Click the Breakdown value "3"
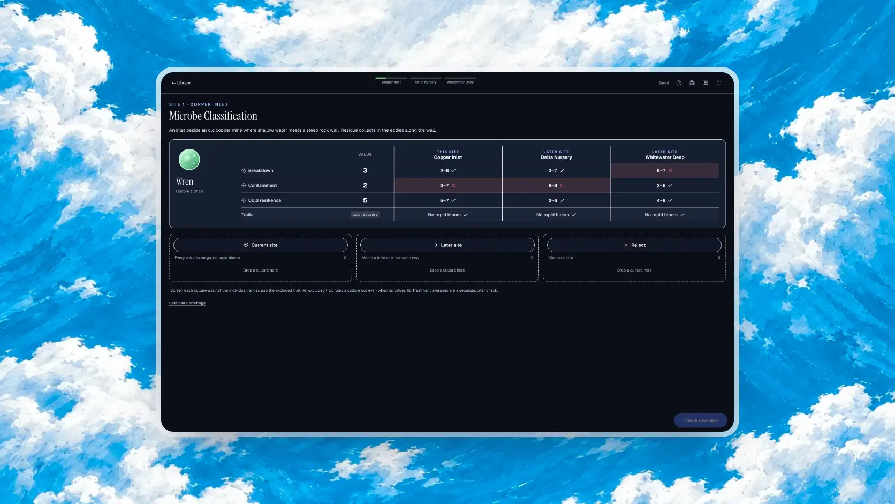895x504 pixels. point(365,171)
